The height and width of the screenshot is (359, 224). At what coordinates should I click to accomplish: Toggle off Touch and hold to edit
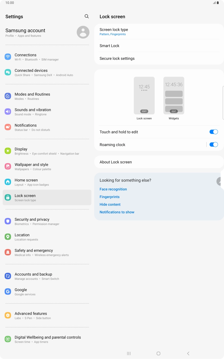214,132
